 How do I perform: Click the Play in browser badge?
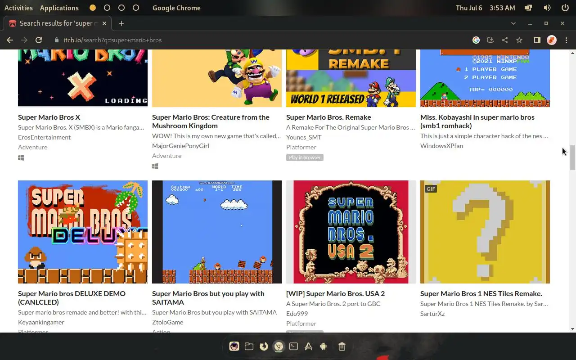pos(305,157)
